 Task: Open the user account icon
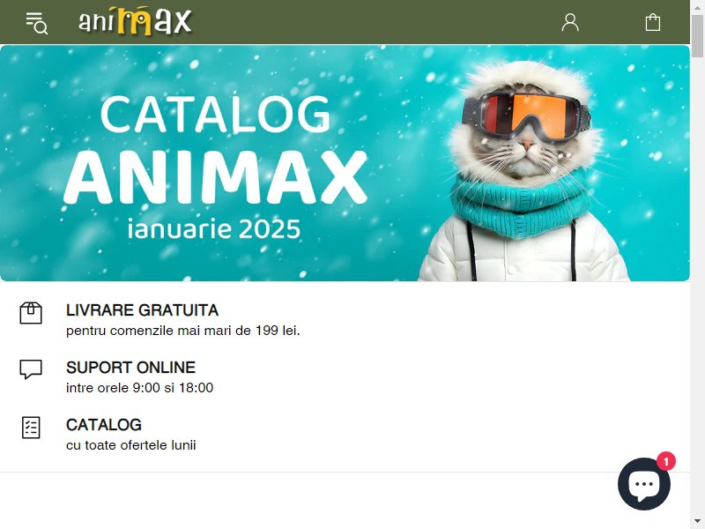click(570, 23)
